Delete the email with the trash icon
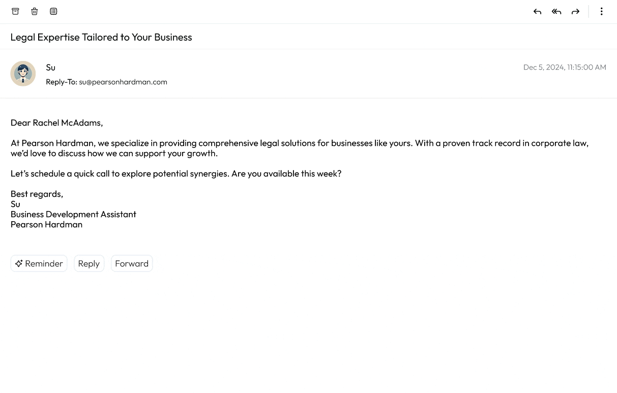Viewport: 617px width, 393px height. click(35, 11)
